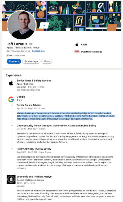Open the Google company logo in Experience
The image size is (123, 202).
(x=11, y=99)
